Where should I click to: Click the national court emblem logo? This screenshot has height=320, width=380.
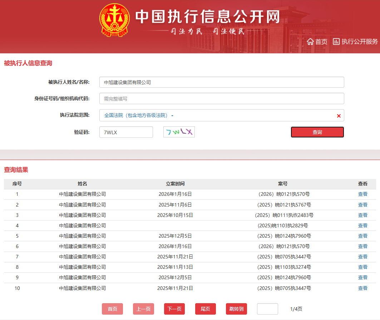[114, 20]
